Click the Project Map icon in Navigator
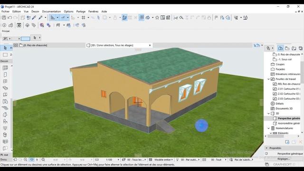 [280, 48]
